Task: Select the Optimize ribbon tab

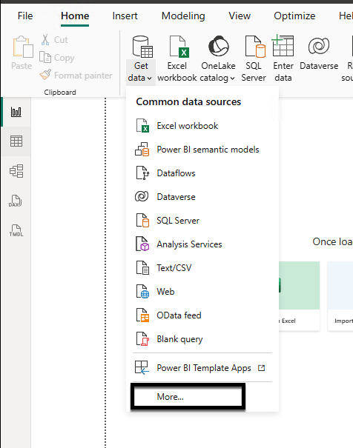Action: click(294, 16)
